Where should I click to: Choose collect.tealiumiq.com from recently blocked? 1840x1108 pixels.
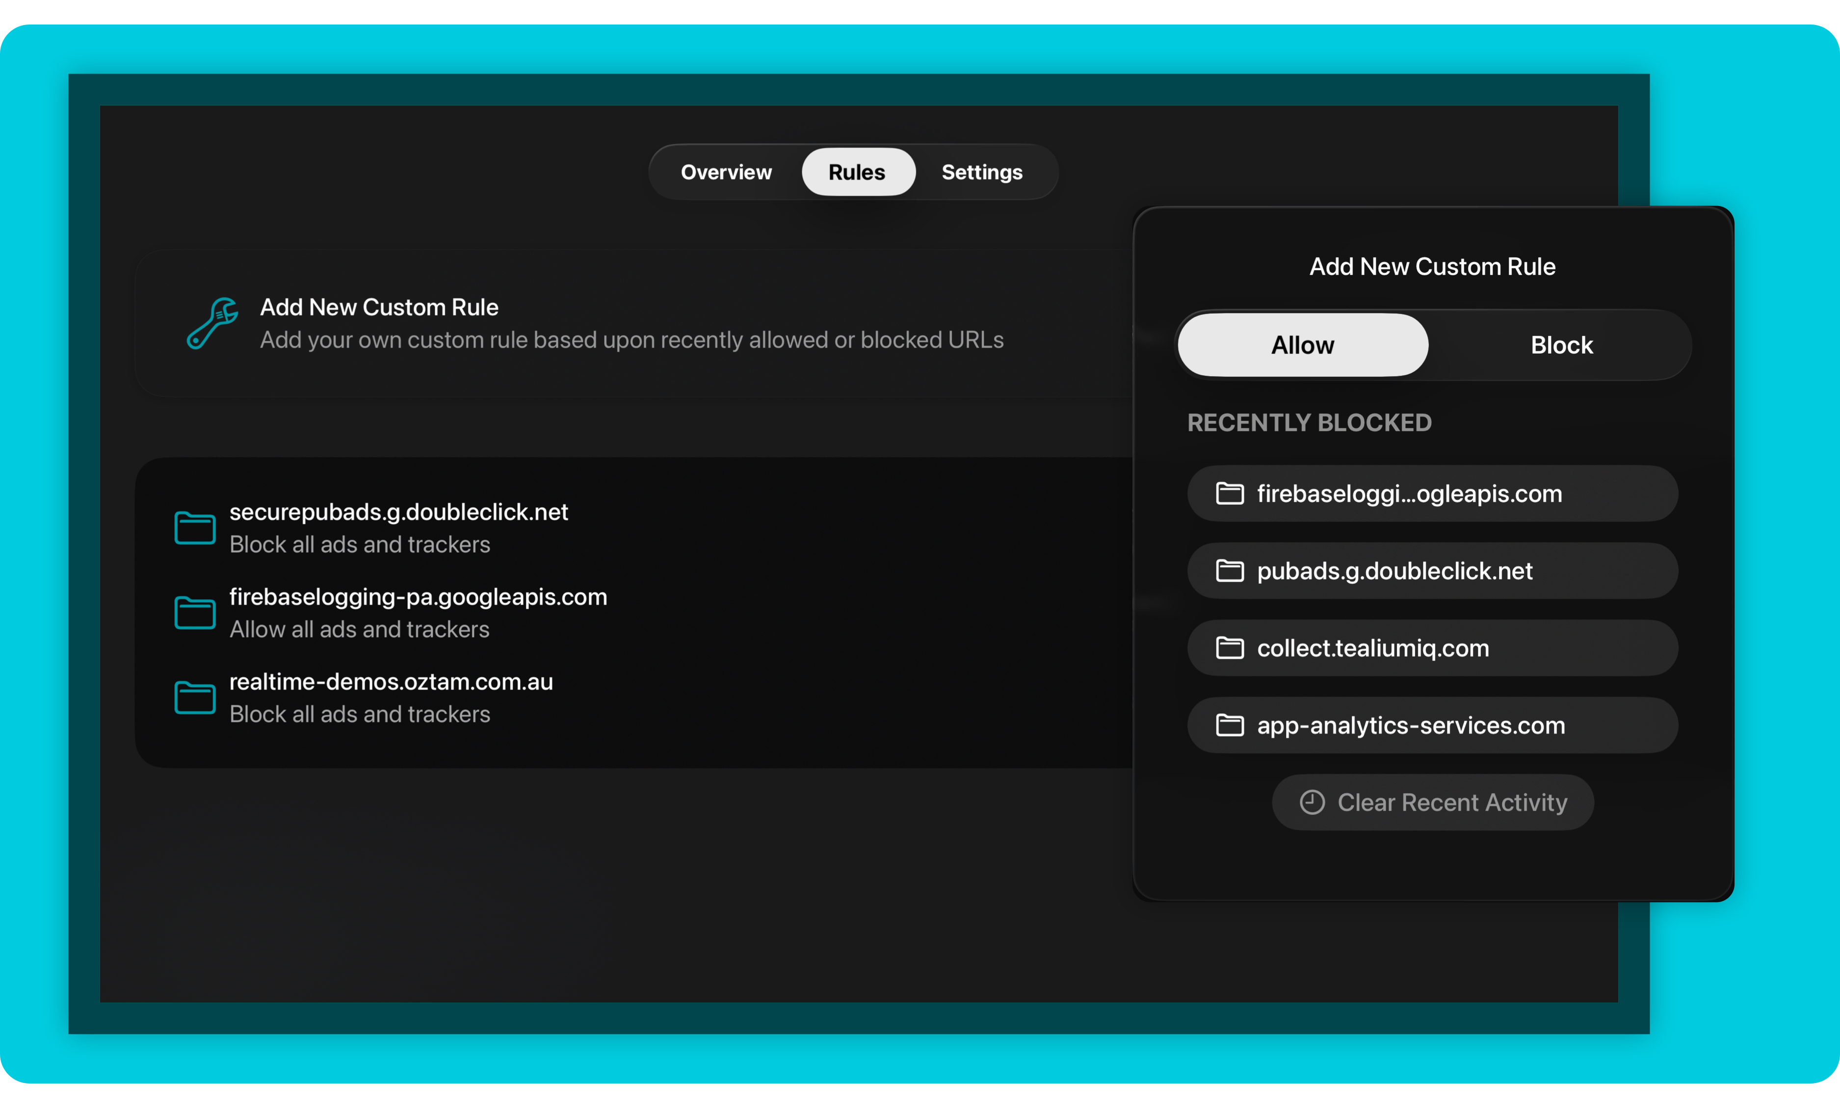[x=1432, y=648]
